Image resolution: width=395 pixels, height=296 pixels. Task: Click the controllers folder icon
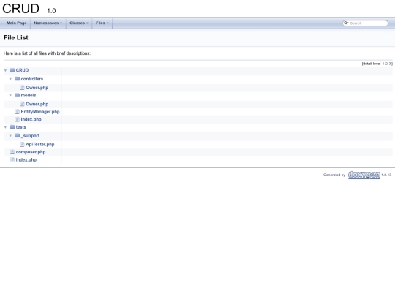tap(17, 79)
